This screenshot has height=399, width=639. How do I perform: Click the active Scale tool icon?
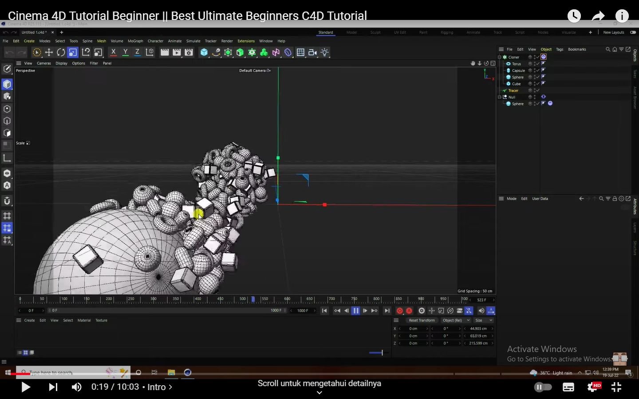pyautogui.click(x=73, y=52)
